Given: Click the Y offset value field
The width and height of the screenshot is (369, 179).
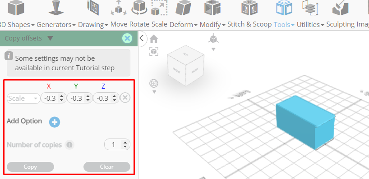Looking at the screenshot, I should click(x=79, y=98).
